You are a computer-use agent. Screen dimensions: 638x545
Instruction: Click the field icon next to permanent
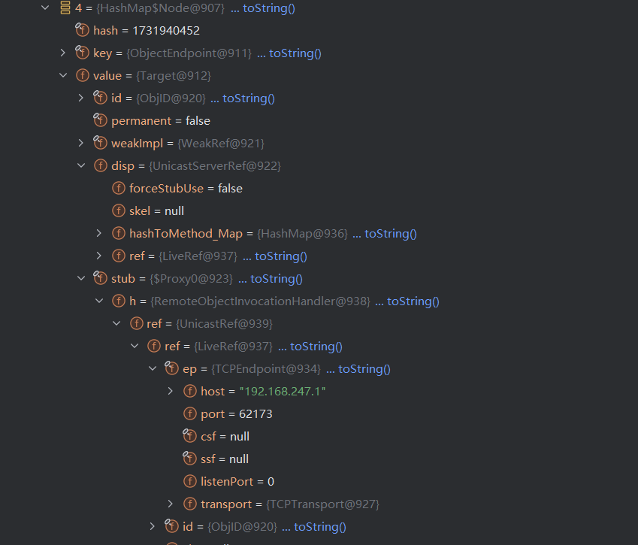coord(100,120)
